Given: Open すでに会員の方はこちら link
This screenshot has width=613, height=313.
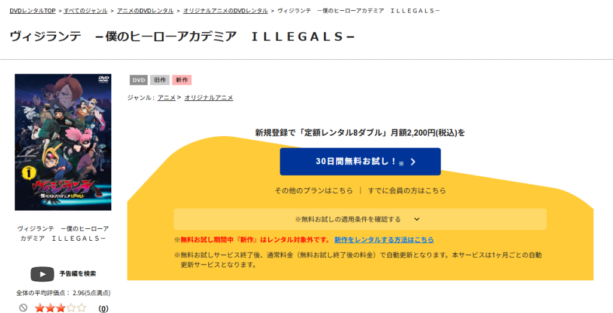Looking at the screenshot, I should click(x=406, y=191).
